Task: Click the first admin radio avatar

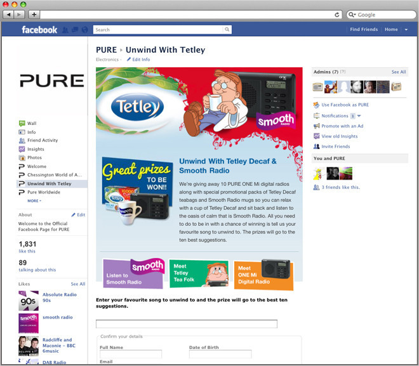Action: [317, 87]
